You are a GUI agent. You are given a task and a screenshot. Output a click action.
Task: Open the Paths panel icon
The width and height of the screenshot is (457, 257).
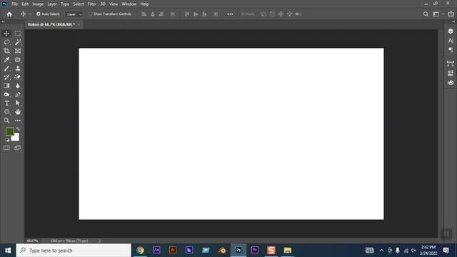(451, 64)
